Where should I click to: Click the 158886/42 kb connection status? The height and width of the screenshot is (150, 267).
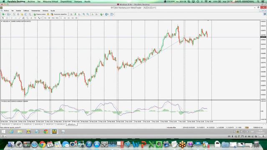tap(258, 127)
